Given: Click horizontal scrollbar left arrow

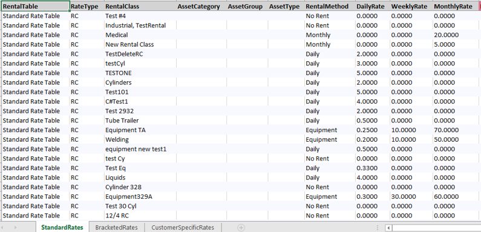Looking at the screenshot, I should click(388, 228).
